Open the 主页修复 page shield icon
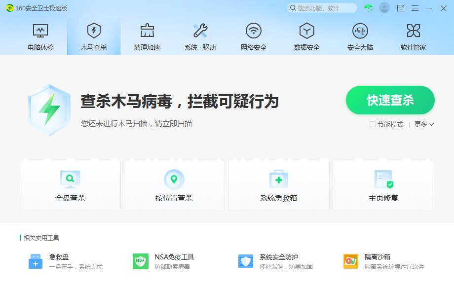The width and height of the screenshot is (454, 286). [x=383, y=179]
